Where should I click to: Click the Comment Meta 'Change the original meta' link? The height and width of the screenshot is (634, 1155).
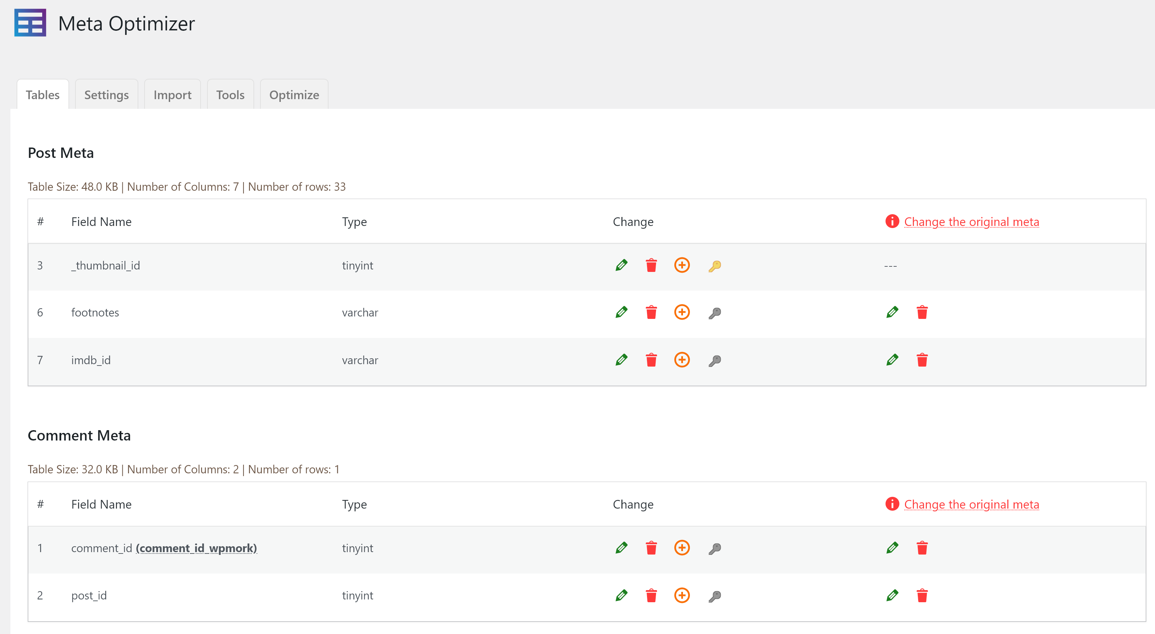(x=971, y=504)
